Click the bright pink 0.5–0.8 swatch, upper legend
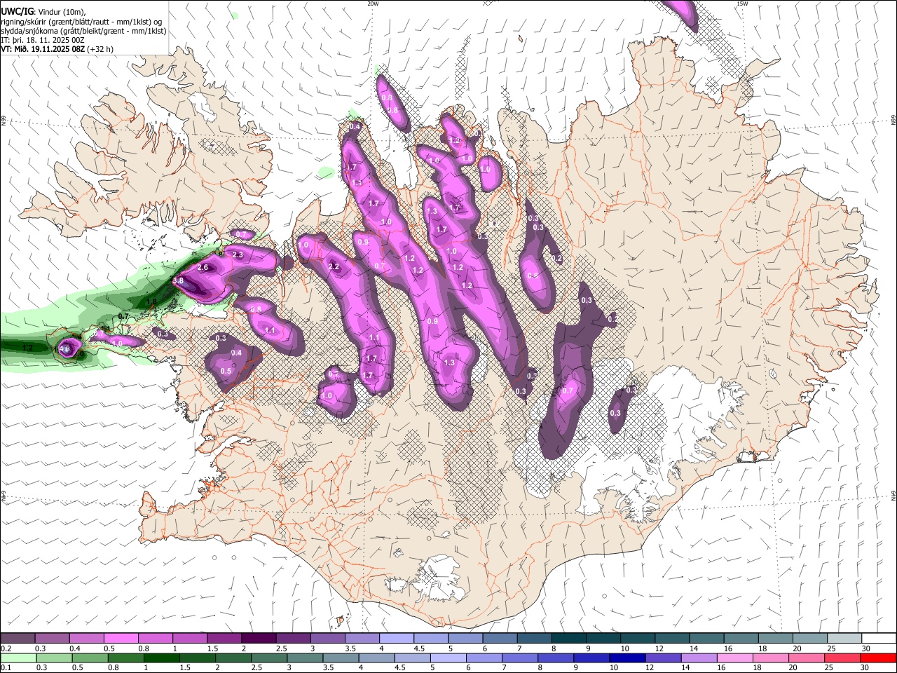The width and height of the screenshot is (897, 673). coord(121,638)
